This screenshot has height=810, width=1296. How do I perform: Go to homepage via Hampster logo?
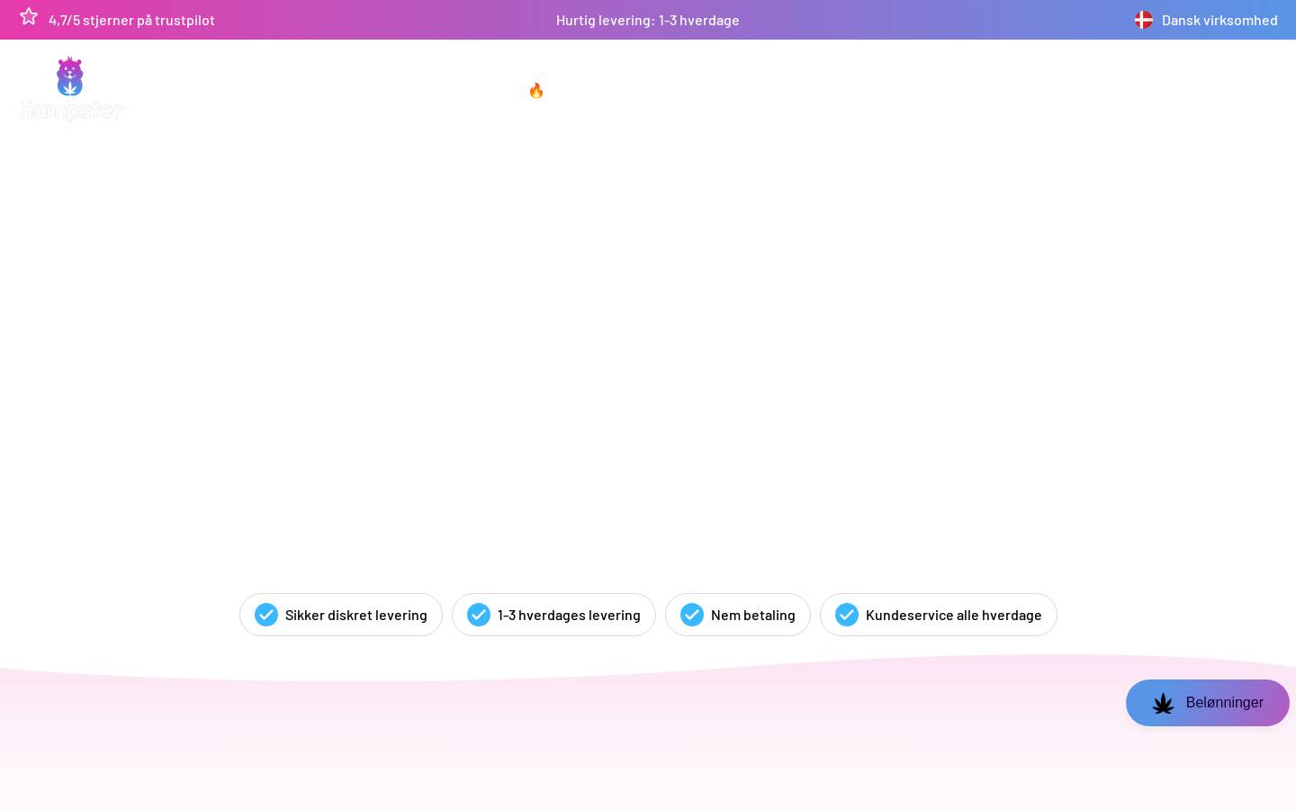click(x=71, y=88)
